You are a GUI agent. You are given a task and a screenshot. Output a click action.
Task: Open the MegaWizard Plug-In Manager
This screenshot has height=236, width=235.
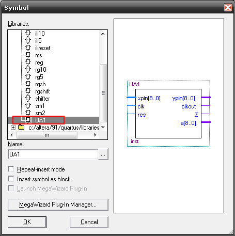(x=58, y=204)
